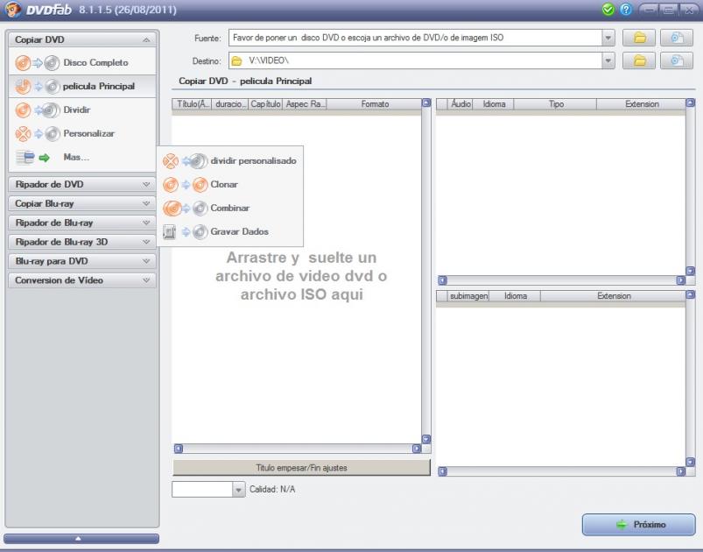The height and width of the screenshot is (552, 703).
Task: Browse folder for Destino output
Action: [639, 60]
